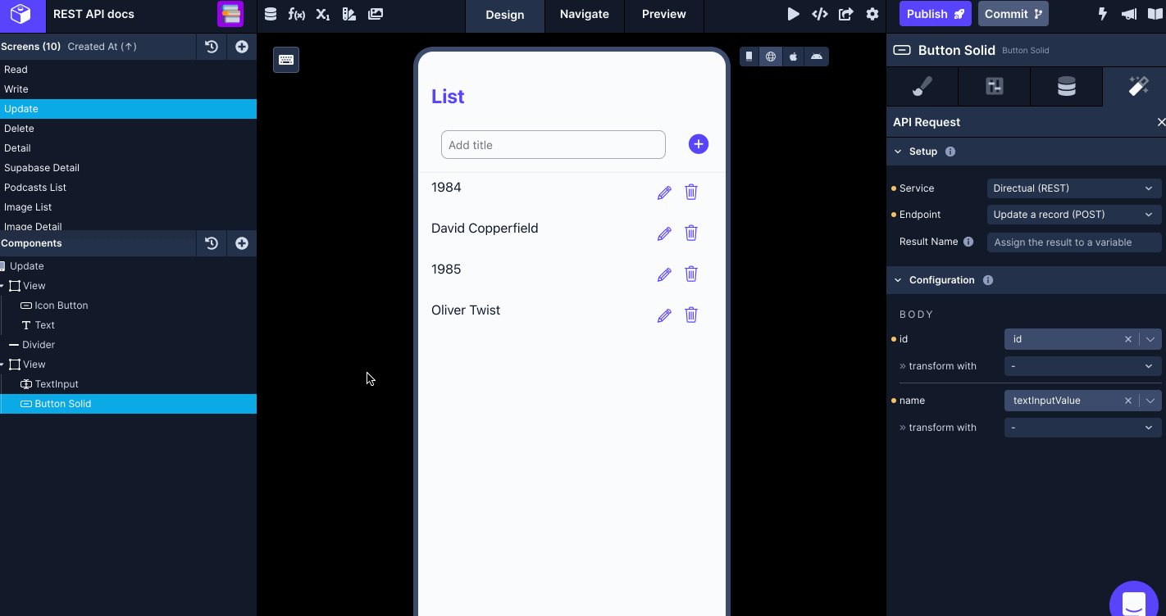Switch to the Navigate tab
Image resolution: width=1166 pixels, height=616 pixels.
click(585, 14)
